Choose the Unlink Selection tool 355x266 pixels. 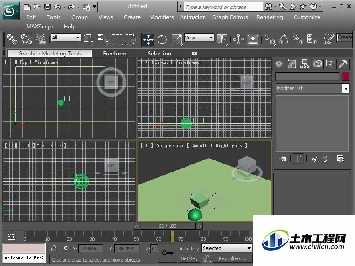[26, 39]
